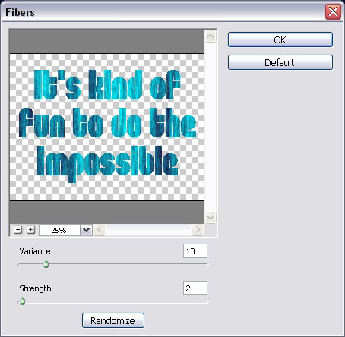Click the preview scroll right arrow
Image resolution: width=345 pixels, height=337 pixels.
[198, 230]
